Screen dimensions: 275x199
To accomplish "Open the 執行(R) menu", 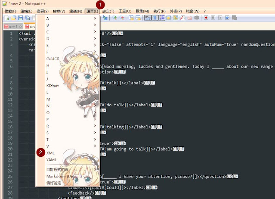I will [159, 11].
